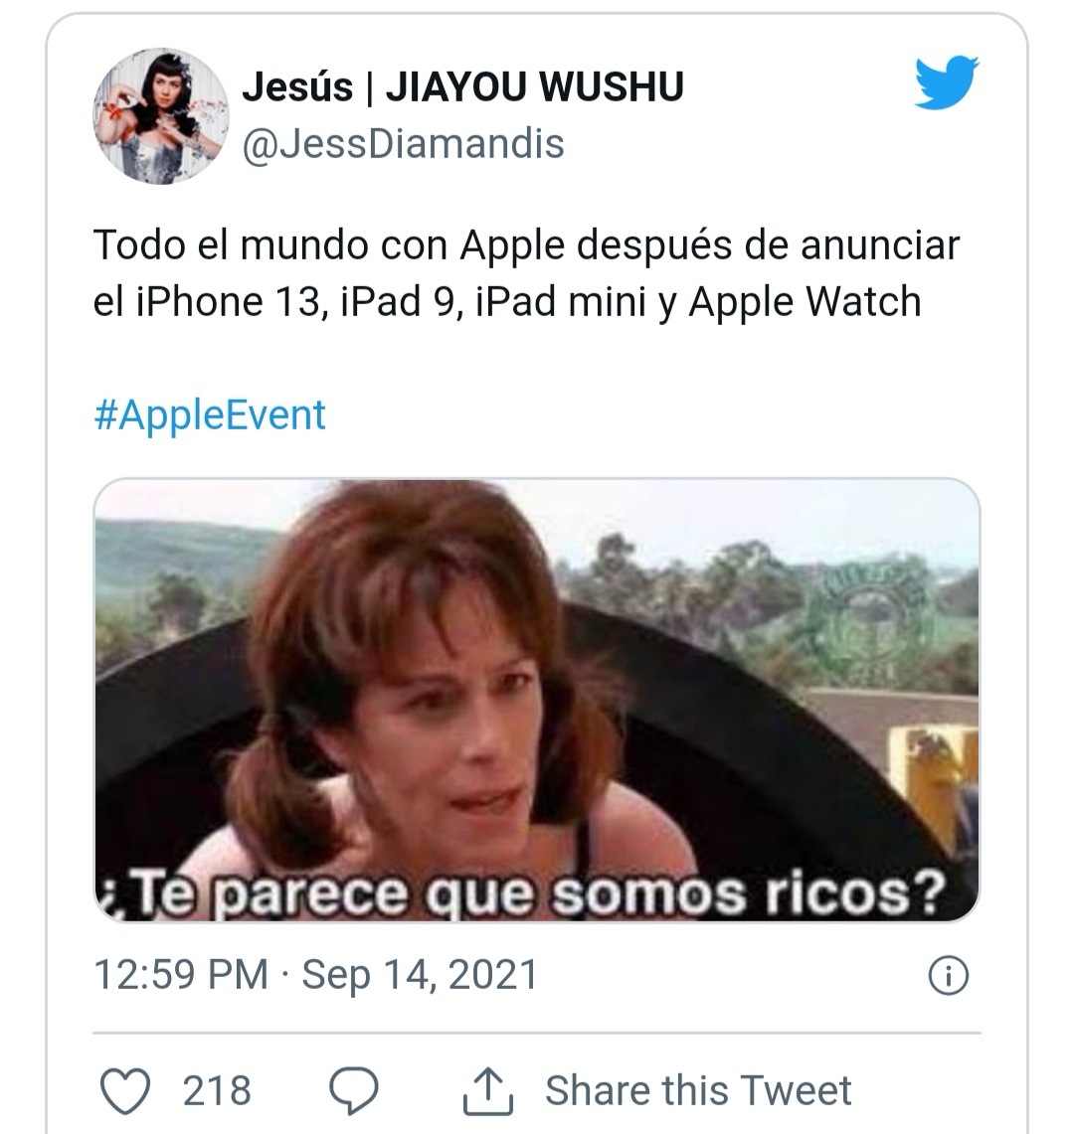The width and height of the screenshot is (1074, 1134).
Task: Open the @JessDiamandis handle
Action: pos(403,143)
